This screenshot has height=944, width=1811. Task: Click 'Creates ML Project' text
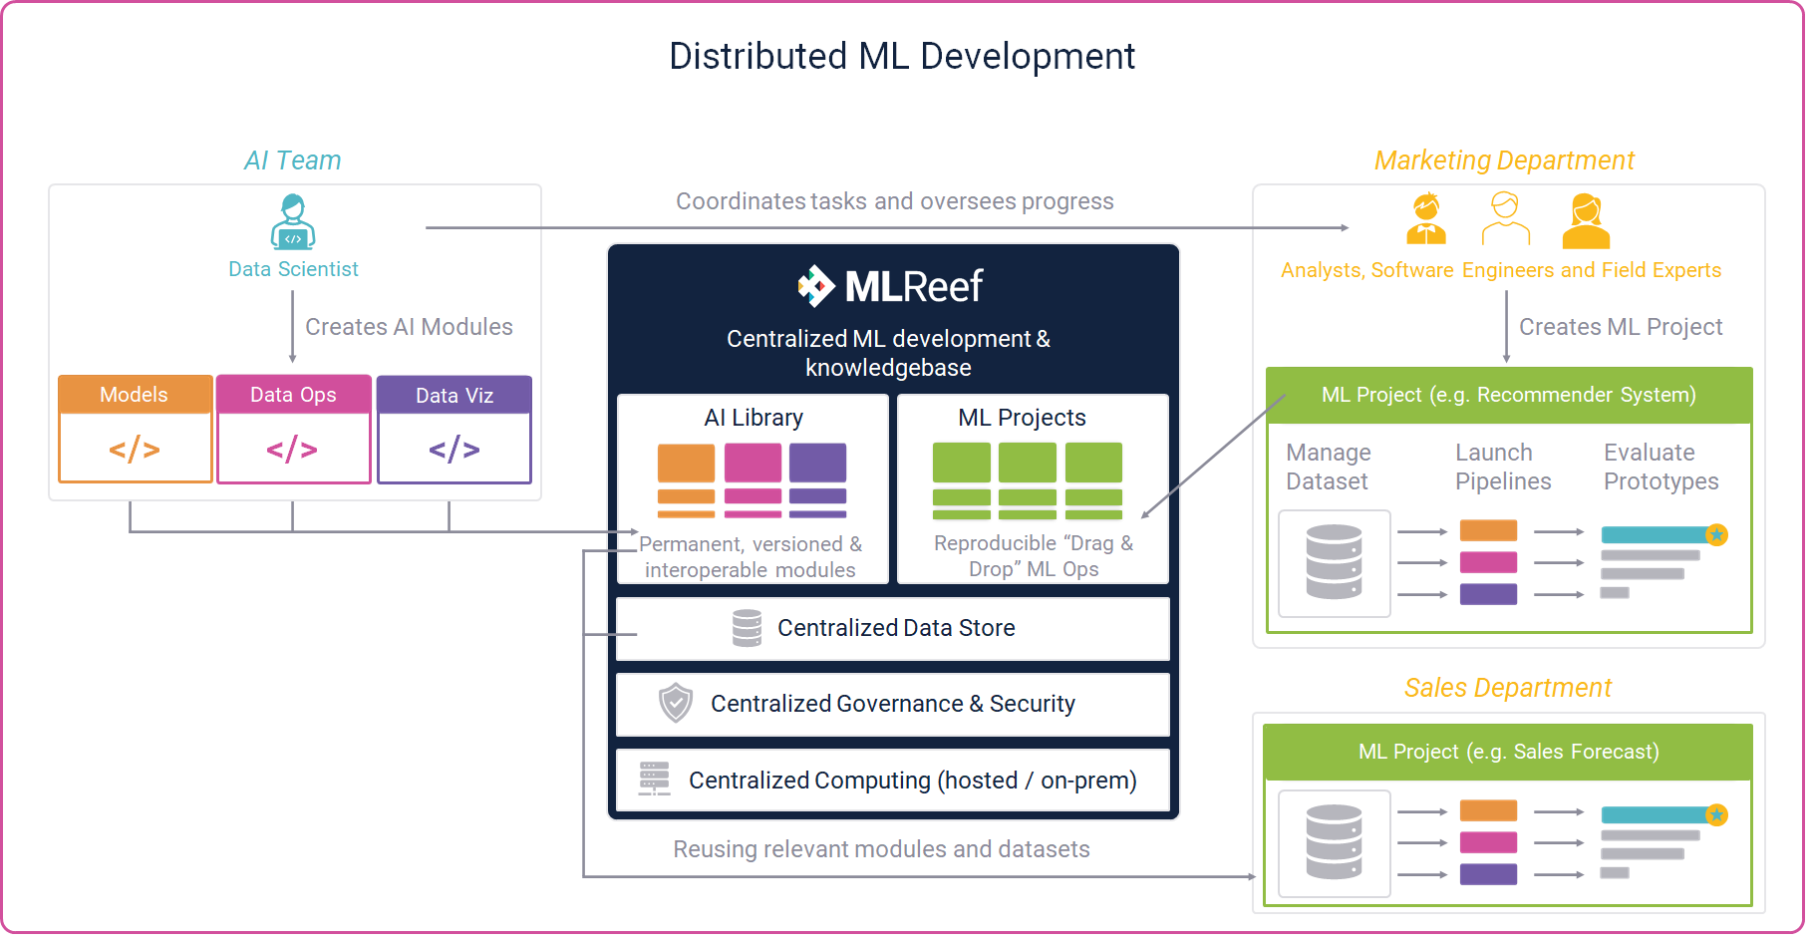click(x=1621, y=327)
